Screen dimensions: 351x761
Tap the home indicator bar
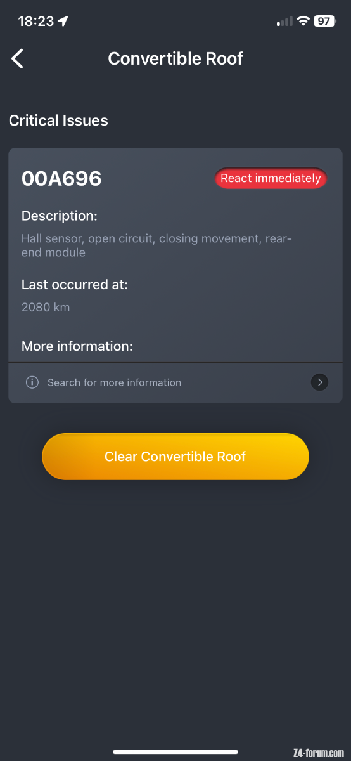pyautogui.click(x=175, y=752)
